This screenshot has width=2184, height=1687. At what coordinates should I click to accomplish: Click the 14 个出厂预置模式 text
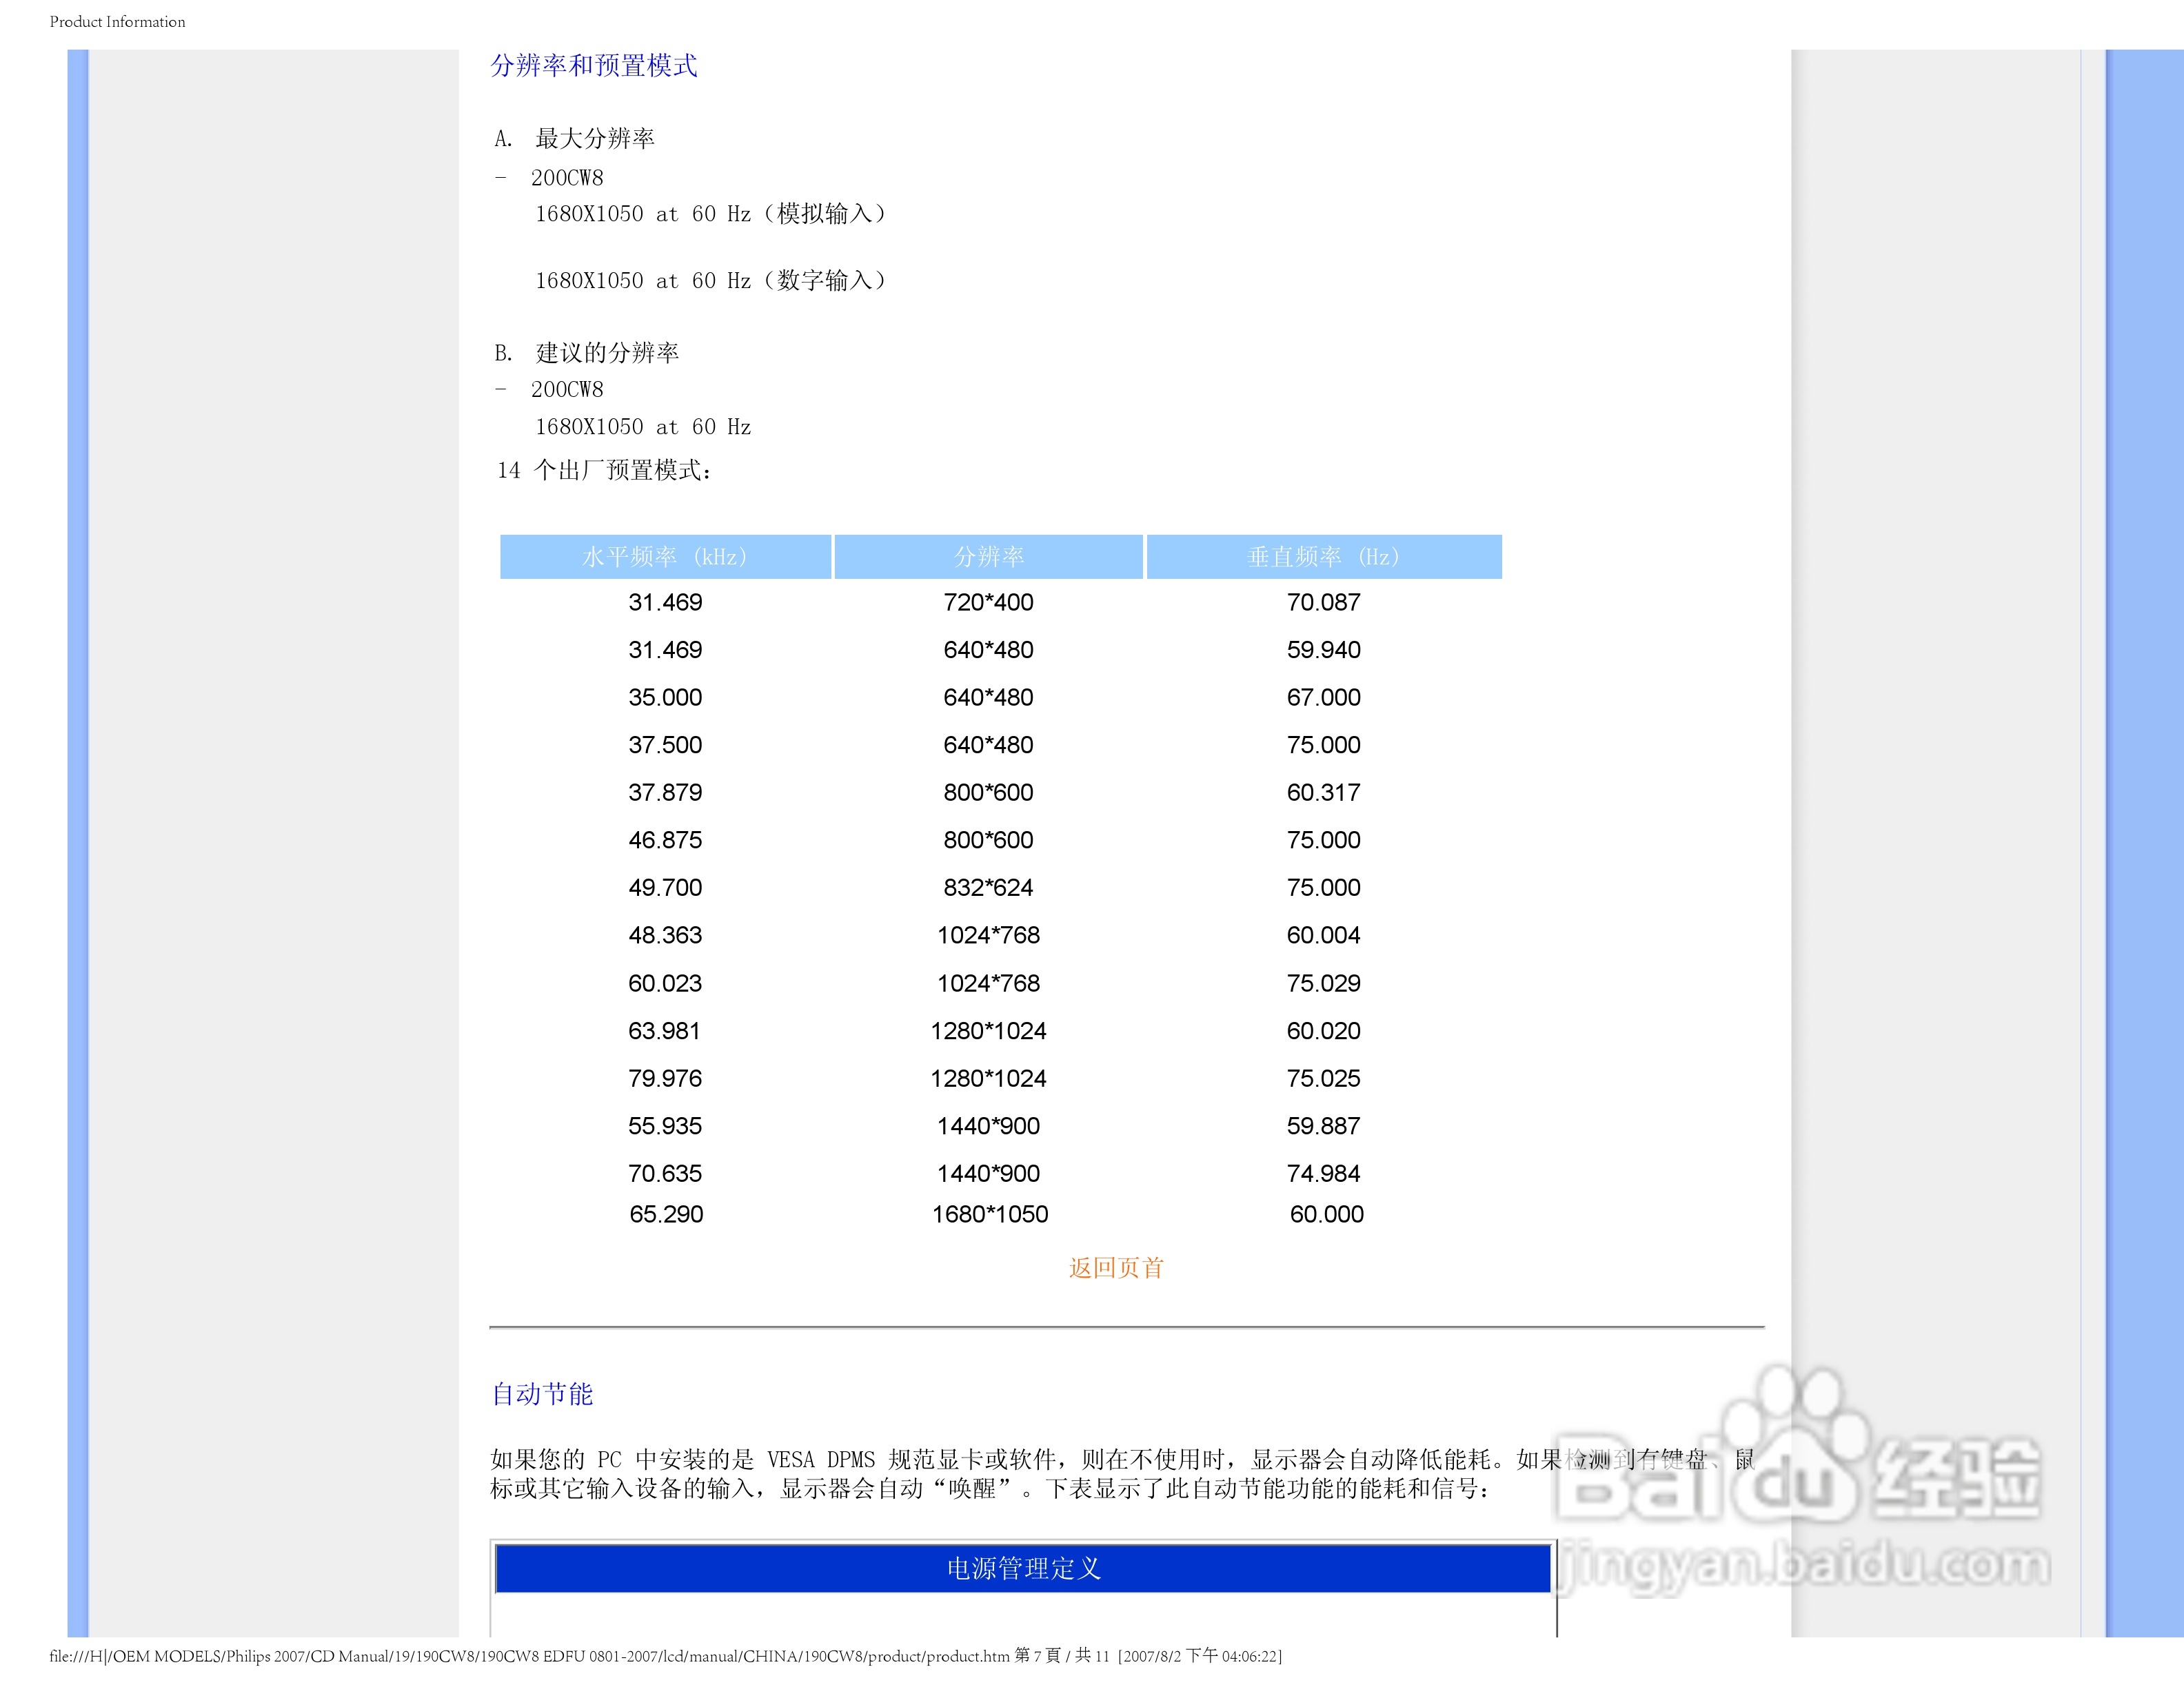pos(604,471)
